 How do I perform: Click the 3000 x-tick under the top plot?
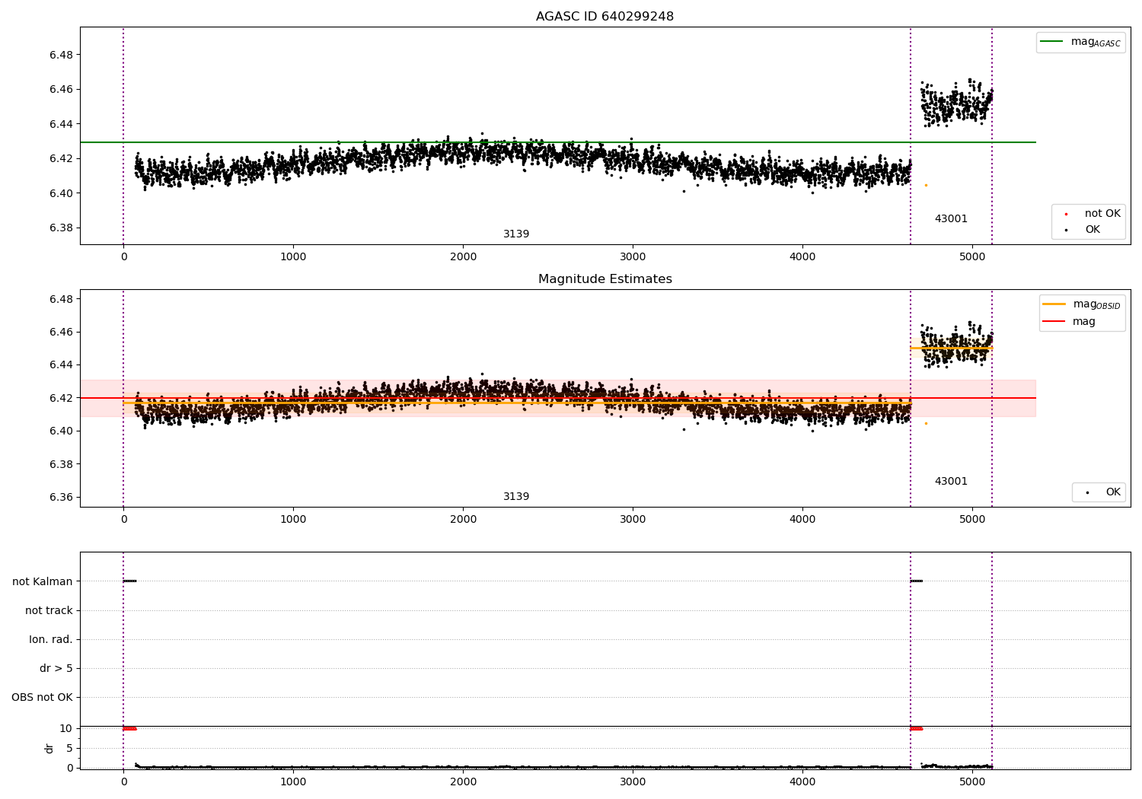point(633,256)
